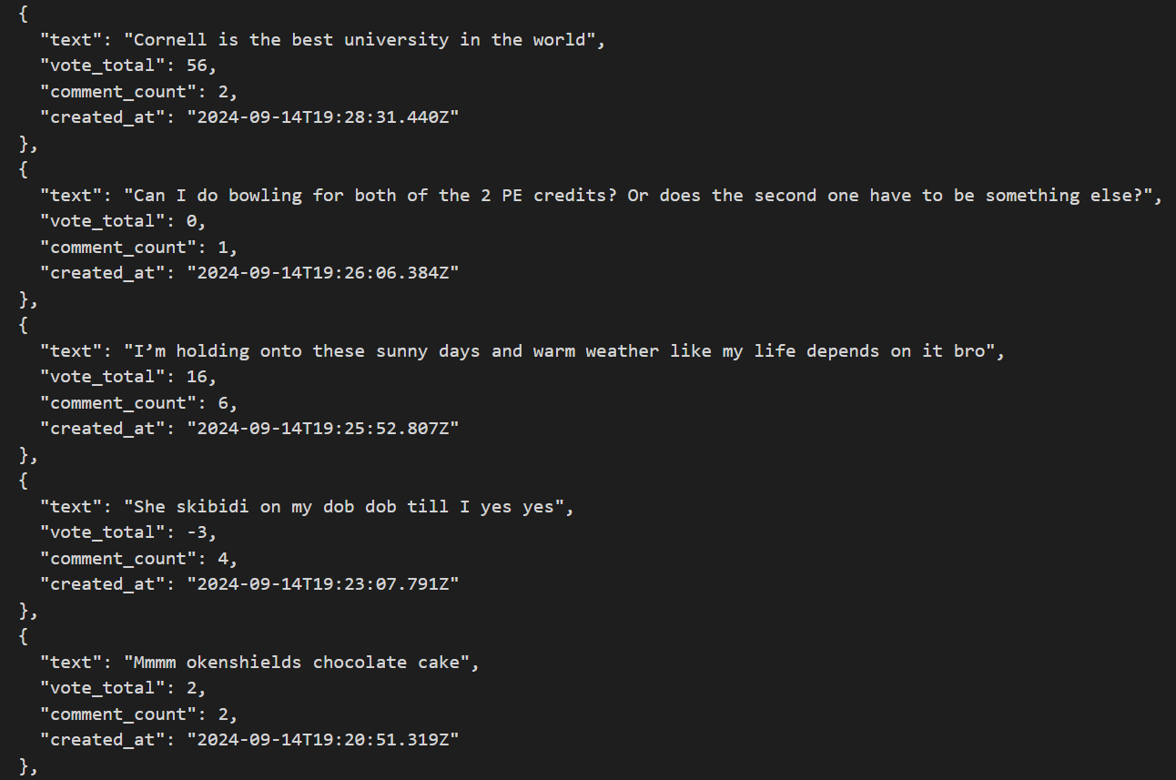Click the vote_total value 0
1176x780 pixels.
coord(191,221)
